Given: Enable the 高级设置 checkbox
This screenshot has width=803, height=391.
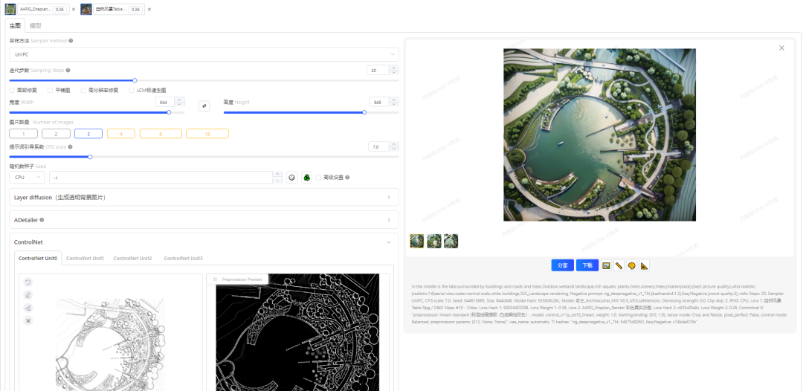Looking at the screenshot, I should 318,178.
